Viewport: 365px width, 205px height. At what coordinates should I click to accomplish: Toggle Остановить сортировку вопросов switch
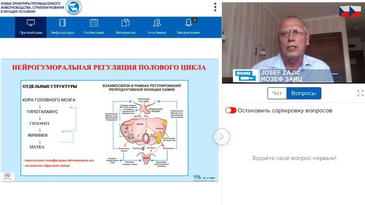click(230, 110)
